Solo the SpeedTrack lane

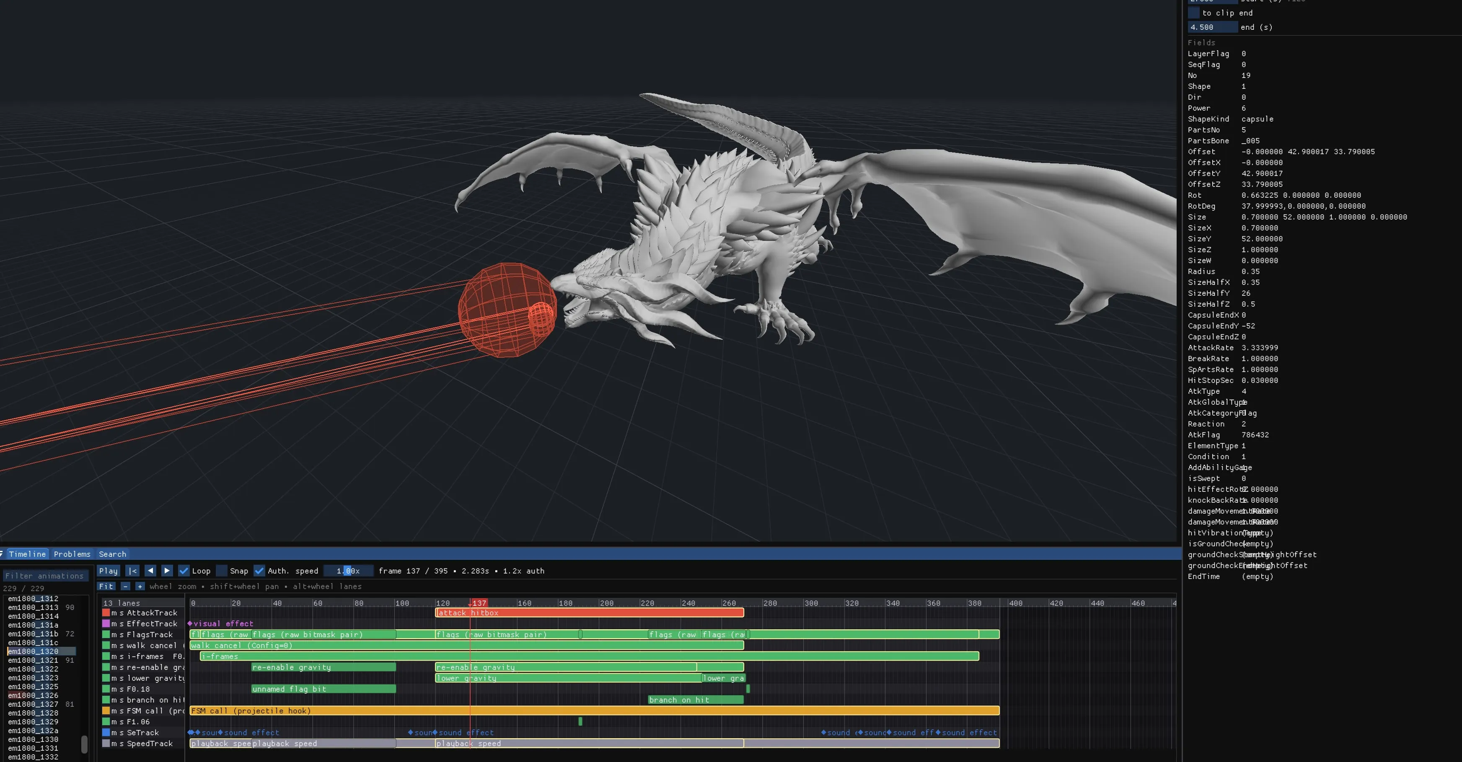pyautogui.click(x=122, y=743)
